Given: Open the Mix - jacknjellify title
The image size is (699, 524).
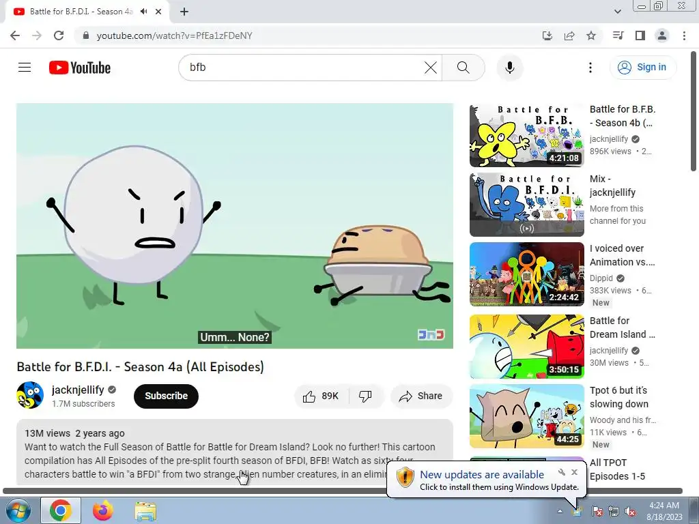Looking at the screenshot, I should [612, 186].
